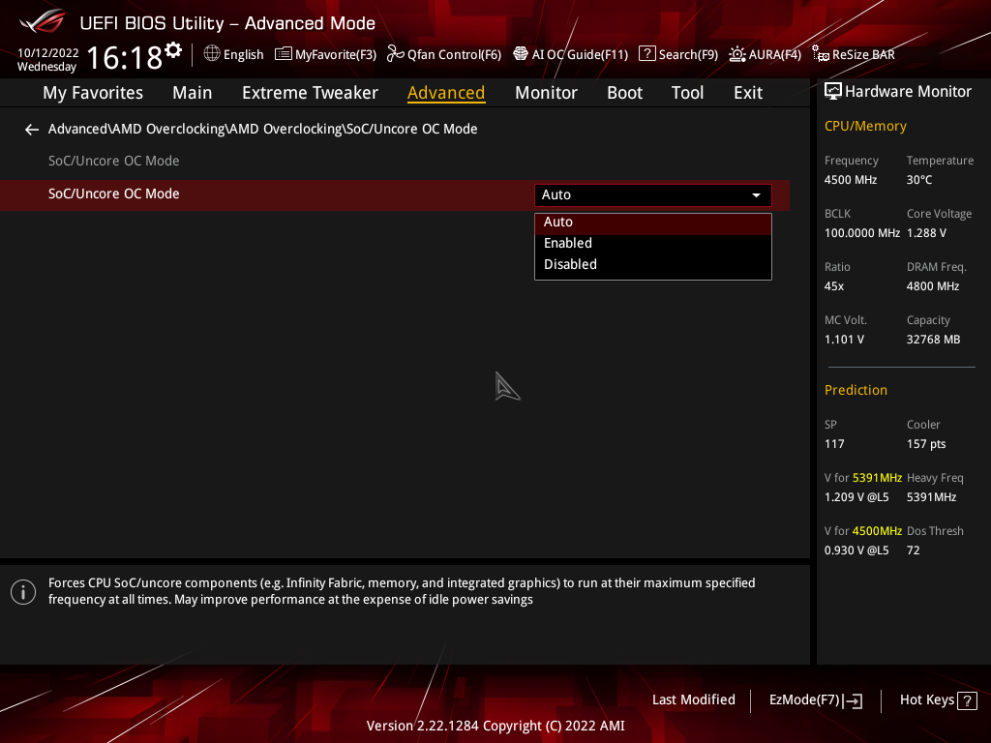Click the ROG logo
The width and height of the screenshot is (991, 743).
(x=42, y=22)
